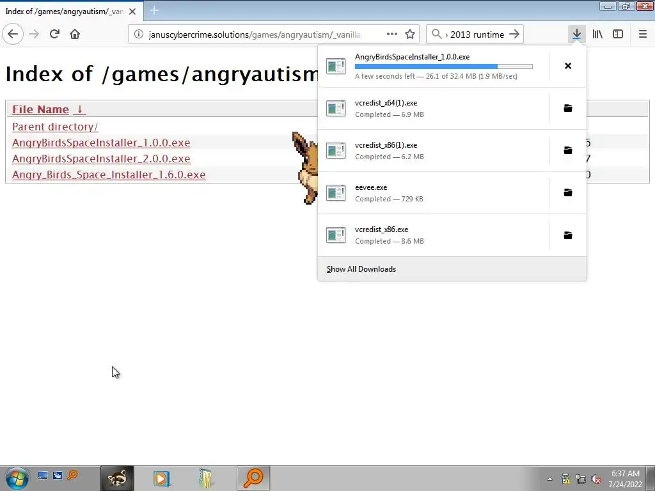Click the search box with '2013 runtime'
This screenshot has width=655, height=491.
[x=475, y=35]
